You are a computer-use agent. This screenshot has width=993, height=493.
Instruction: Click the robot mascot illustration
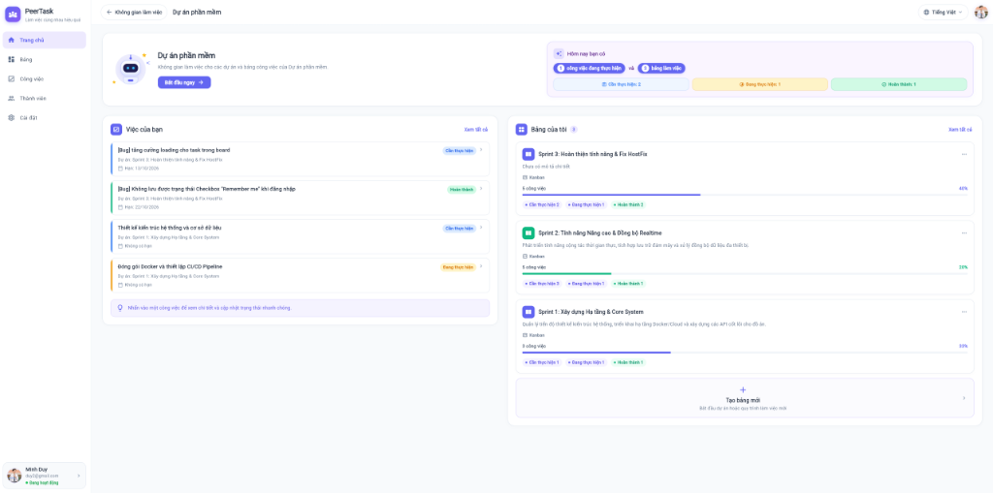coord(131,69)
